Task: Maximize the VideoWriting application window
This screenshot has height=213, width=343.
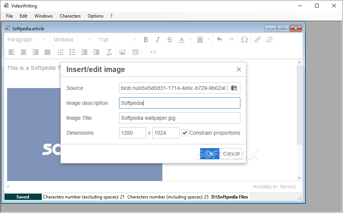Action: tap(317, 6)
